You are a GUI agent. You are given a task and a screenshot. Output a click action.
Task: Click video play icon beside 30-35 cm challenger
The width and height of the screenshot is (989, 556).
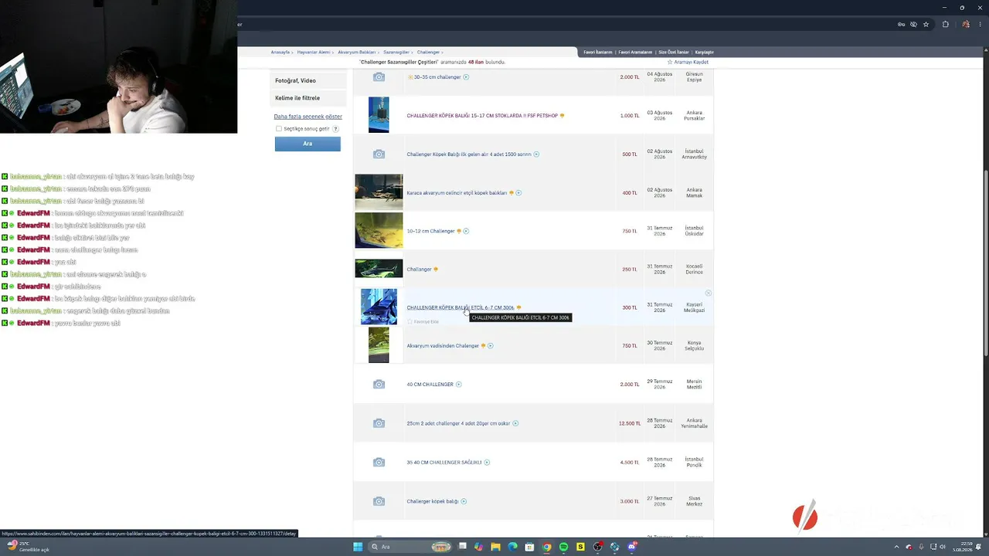pos(466,77)
